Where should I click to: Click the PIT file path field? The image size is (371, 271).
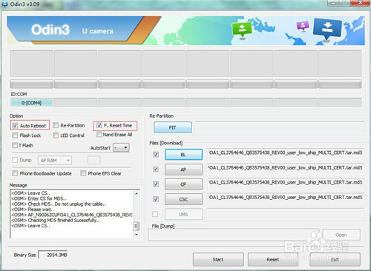(x=280, y=127)
